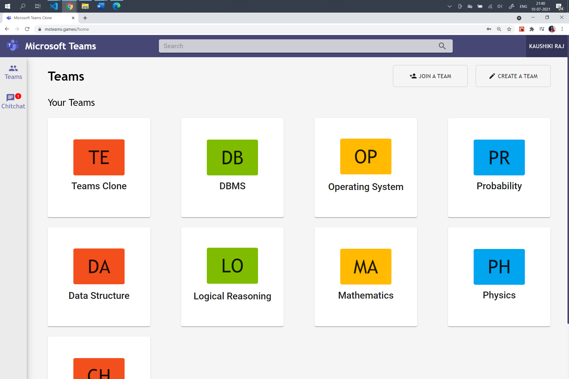Open Visual Studio Code from the taskbar

coord(53,6)
